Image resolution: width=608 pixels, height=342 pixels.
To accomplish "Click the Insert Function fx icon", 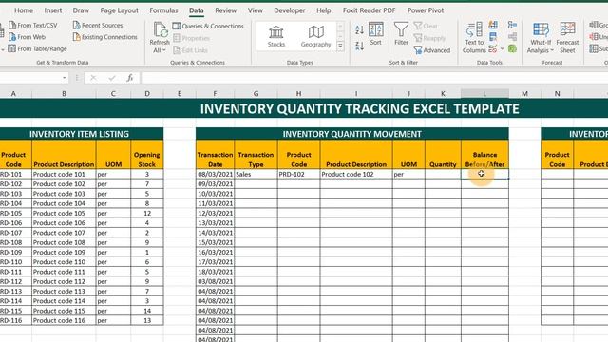I will tap(130, 78).
